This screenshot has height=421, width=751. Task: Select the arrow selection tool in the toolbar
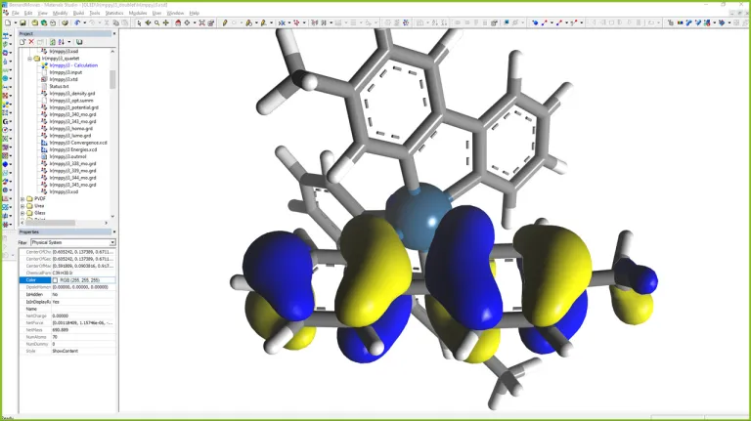pyautogui.click(x=138, y=22)
